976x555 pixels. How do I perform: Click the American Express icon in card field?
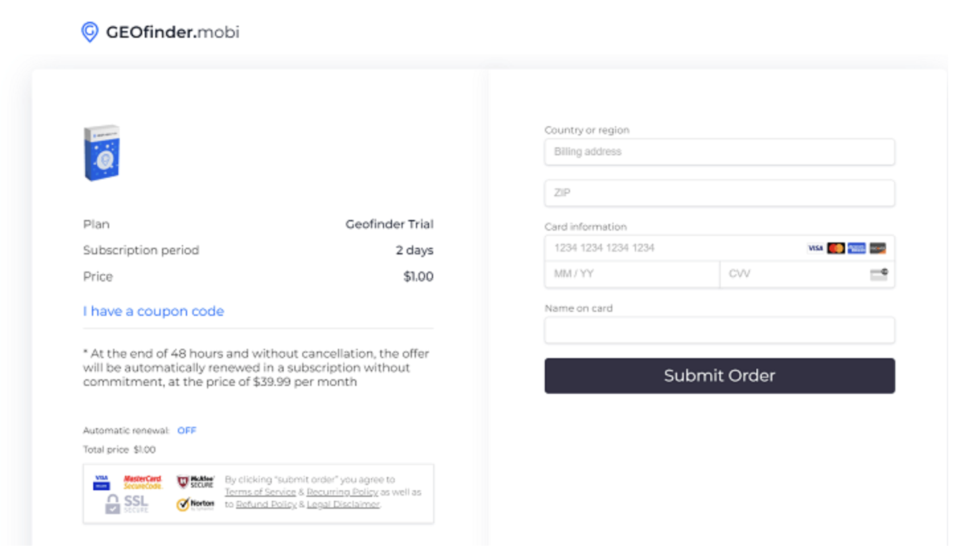click(x=857, y=248)
